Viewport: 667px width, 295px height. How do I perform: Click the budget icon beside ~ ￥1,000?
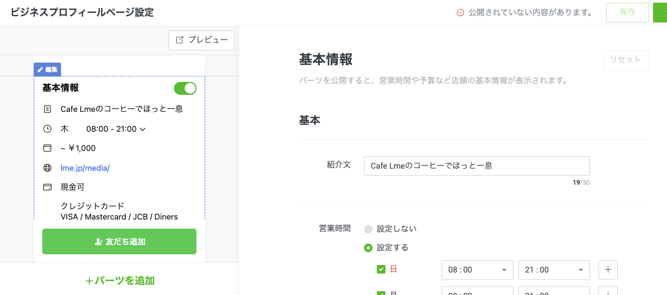pos(48,148)
